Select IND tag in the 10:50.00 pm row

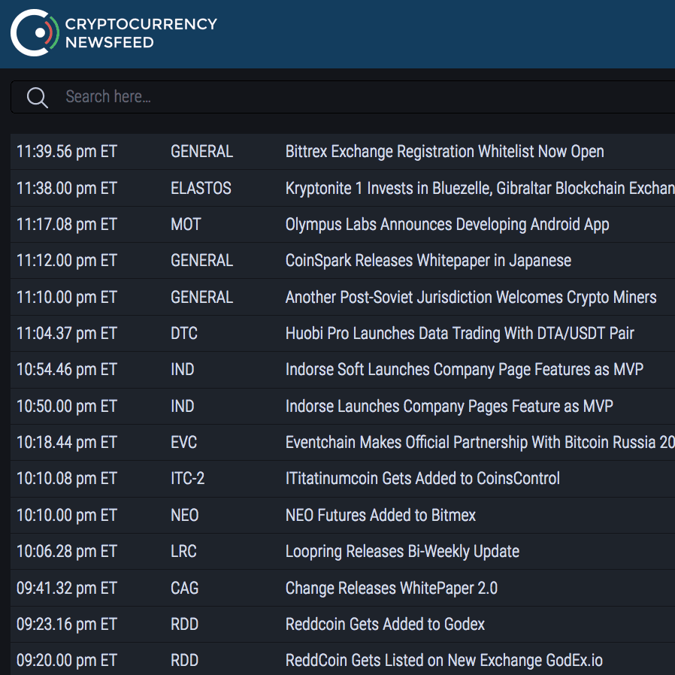point(182,406)
